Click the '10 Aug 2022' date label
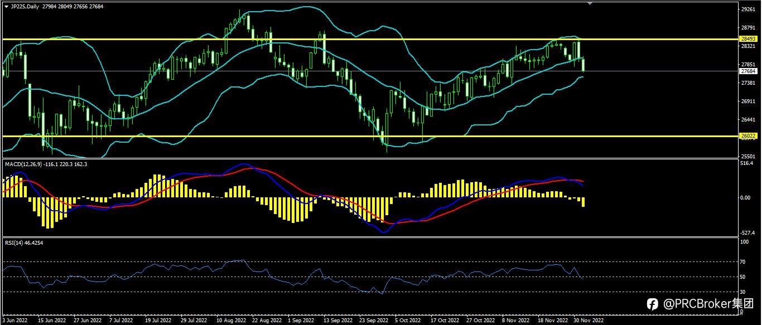This screenshot has height=325, width=762. pos(232,321)
